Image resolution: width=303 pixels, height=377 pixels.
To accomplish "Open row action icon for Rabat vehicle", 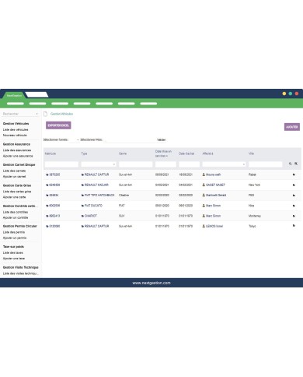I will click(x=294, y=174).
